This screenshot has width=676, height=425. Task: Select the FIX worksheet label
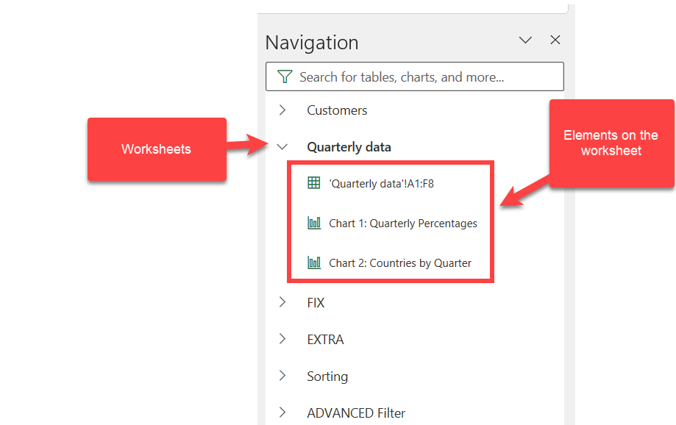[316, 302]
